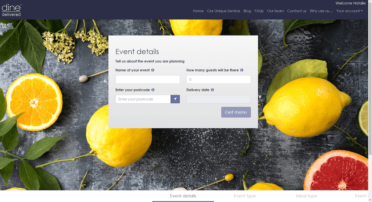The height and width of the screenshot is (202, 372).
Task: Open Contact us page
Action: tap(296, 11)
